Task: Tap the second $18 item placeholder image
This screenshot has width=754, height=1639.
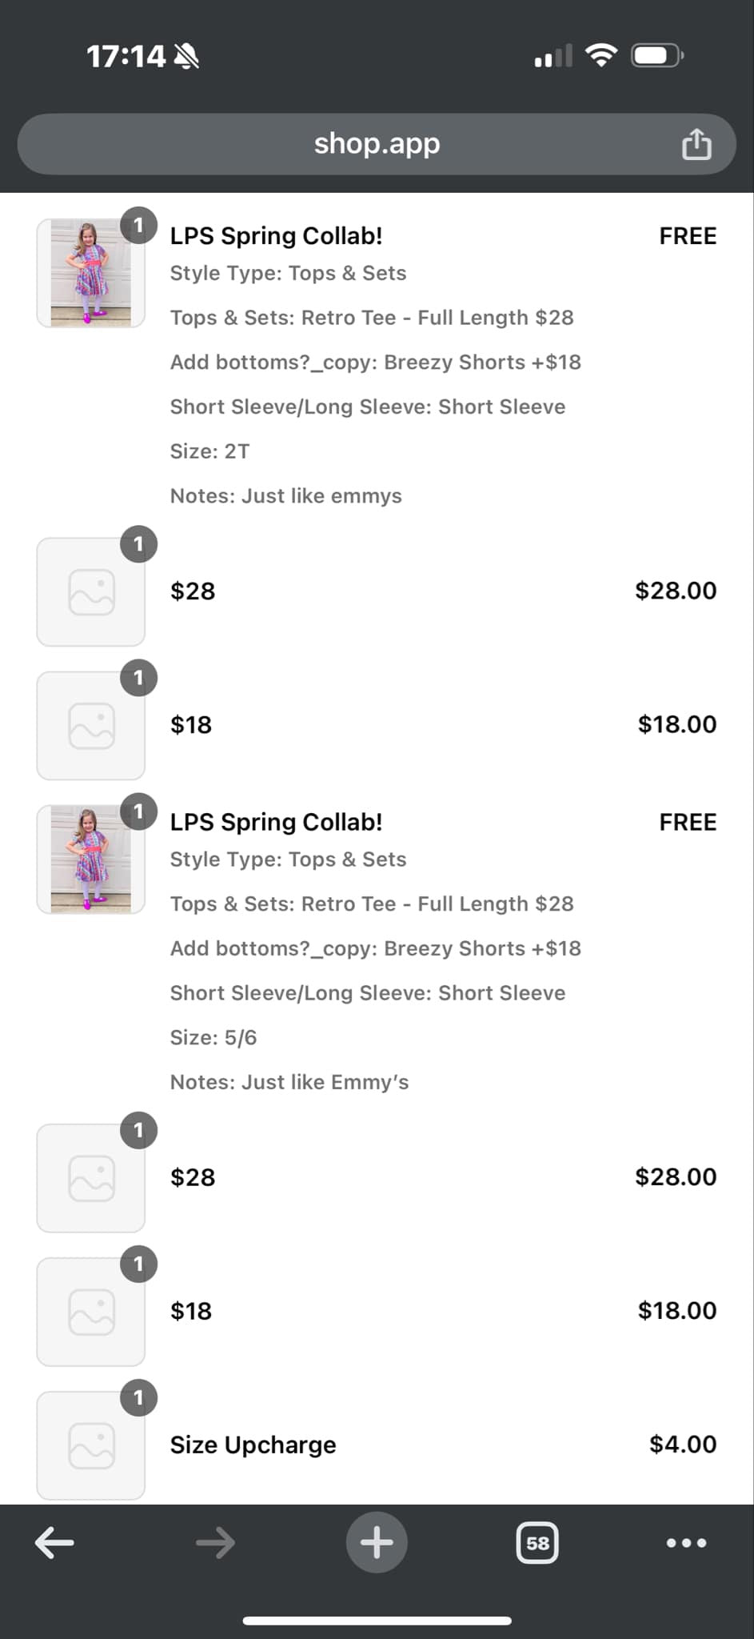Action: tap(91, 1312)
